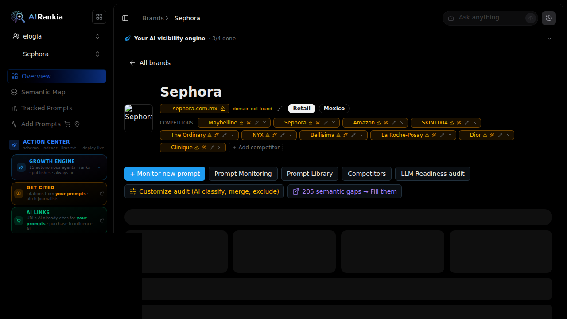The width and height of the screenshot is (567, 319).
Task: Click the send arrow in Ask anything
Action: 530,18
